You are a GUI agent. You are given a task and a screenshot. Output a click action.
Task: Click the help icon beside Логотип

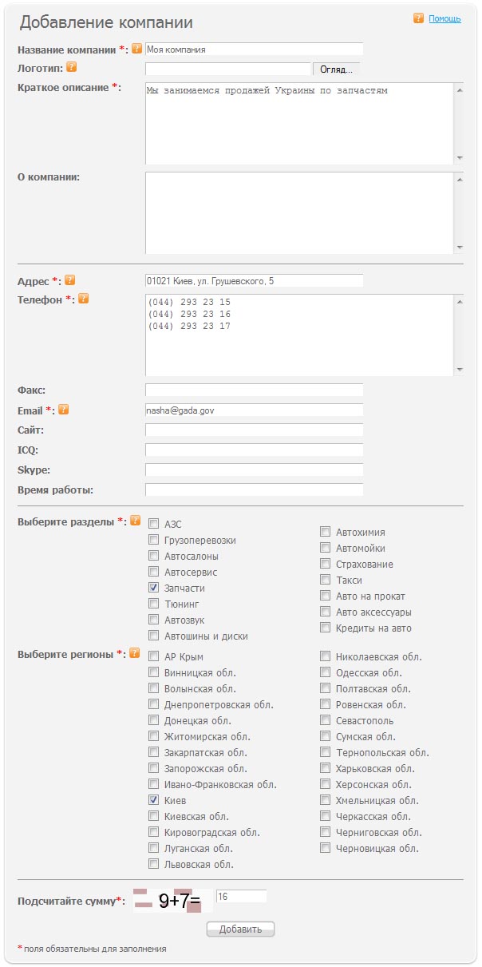click(x=71, y=68)
